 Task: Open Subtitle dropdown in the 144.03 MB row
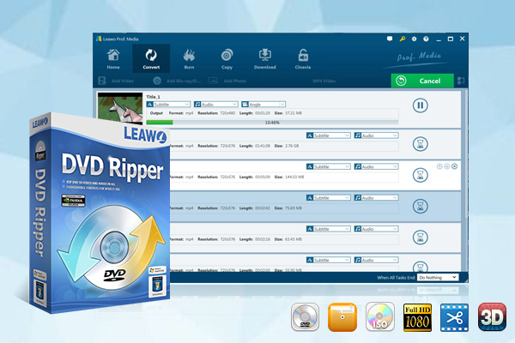pos(329,166)
